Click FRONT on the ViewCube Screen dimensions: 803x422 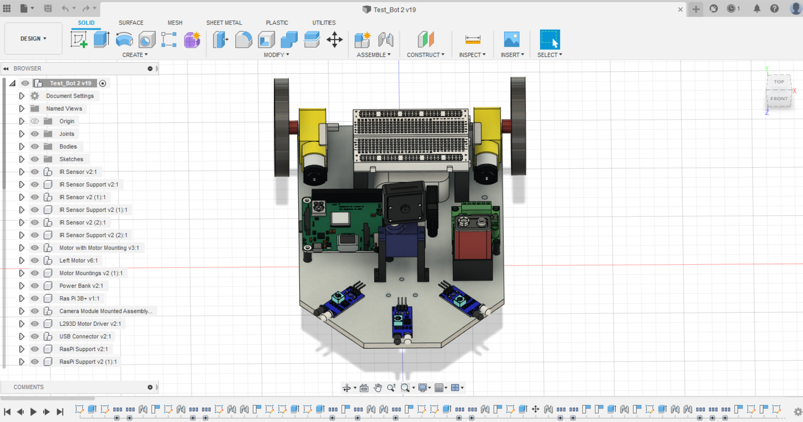pos(779,98)
